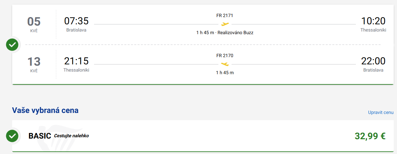Click the "Cestujte nalehko" tagline

tap(71, 136)
